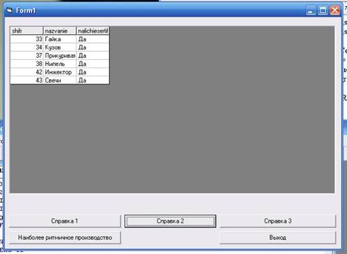Maximize the Form1 window
This screenshot has height=254, width=347.
click(x=323, y=10)
